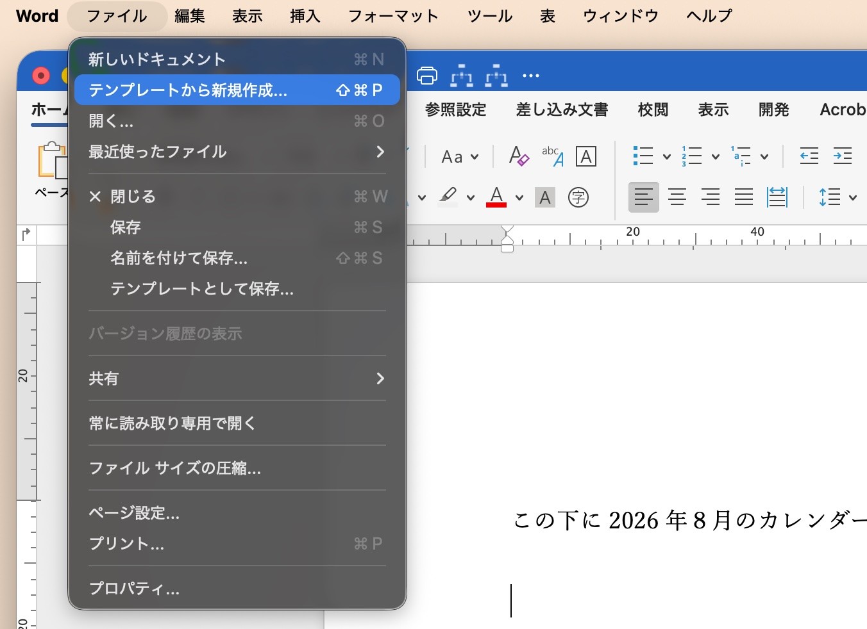Switch to the 開発 ribbon tab
The width and height of the screenshot is (867, 629).
pyautogui.click(x=774, y=110)
